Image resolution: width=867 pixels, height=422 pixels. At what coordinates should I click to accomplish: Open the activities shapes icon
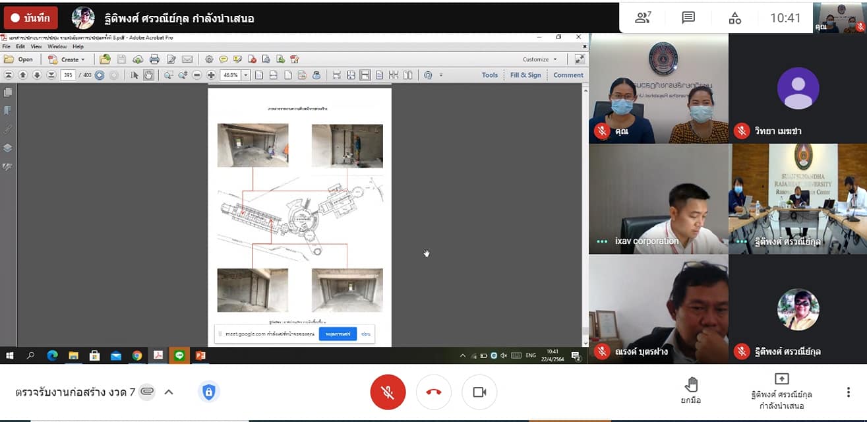tap(734, 18)
